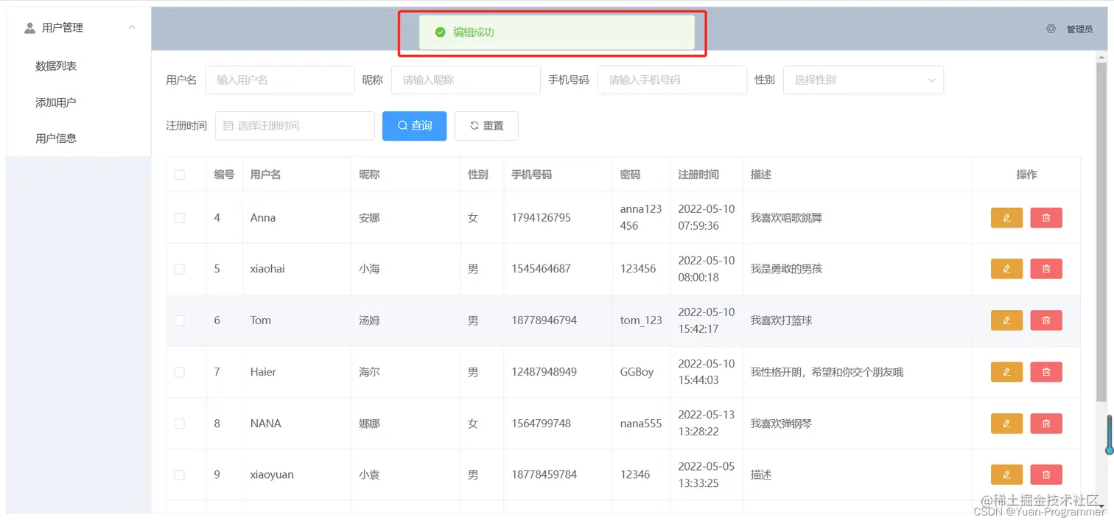Open the 添加用户 menu item
The height and width of the screenshot is (523, 1114).
pyautogui.click(x=56, y=102)
